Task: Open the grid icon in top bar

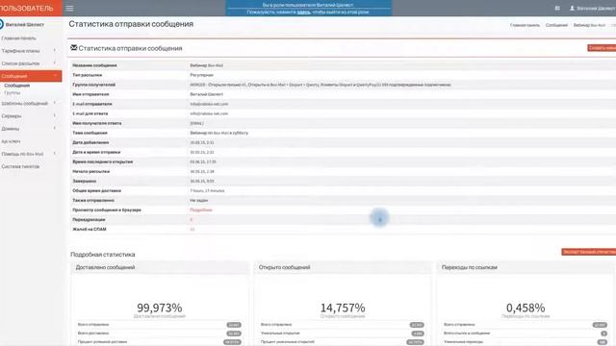Action: (x=557, y=9)
